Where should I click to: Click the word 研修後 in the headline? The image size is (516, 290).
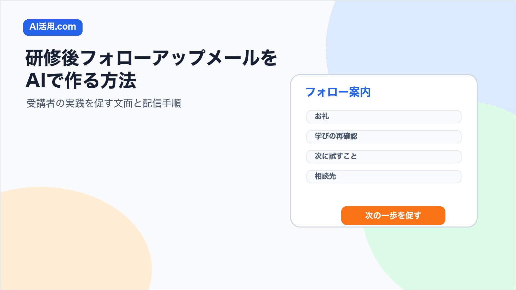pos(52,58)
